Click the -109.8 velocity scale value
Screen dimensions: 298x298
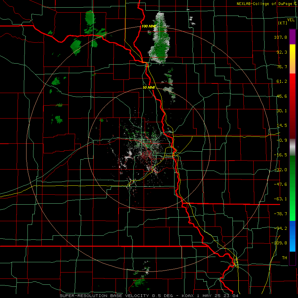pos(279,243)
